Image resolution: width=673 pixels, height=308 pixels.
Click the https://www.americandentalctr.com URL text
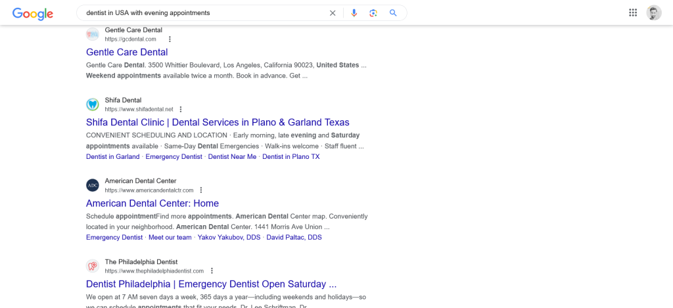[149, 190]
